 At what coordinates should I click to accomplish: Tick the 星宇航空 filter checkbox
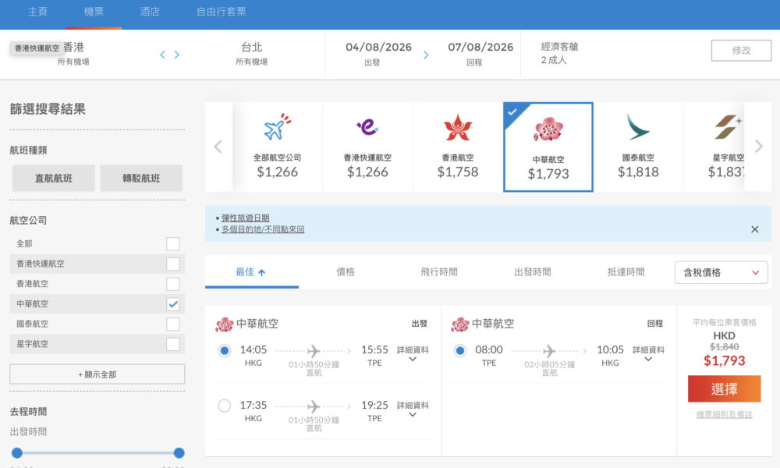coord(173,344)
